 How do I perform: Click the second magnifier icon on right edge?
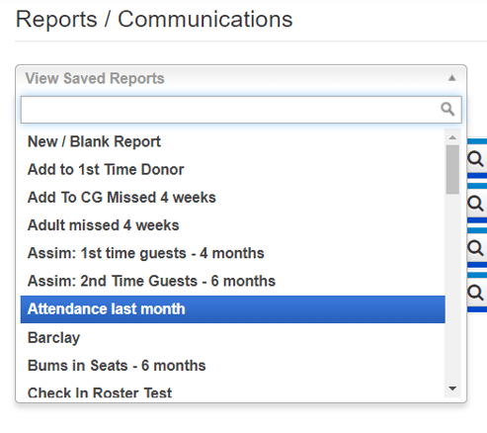point(476,204)
